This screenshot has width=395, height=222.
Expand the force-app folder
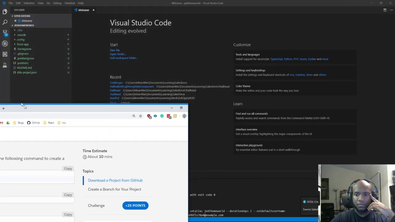click(x=23, y=44)
